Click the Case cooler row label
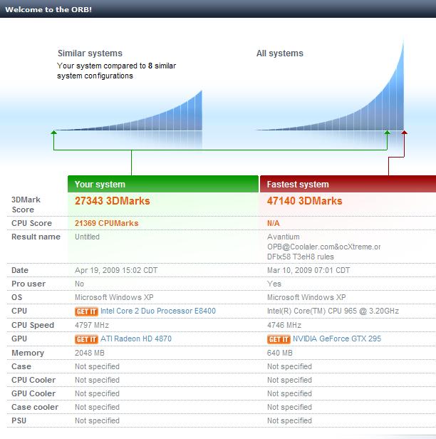436x439 pixels. coord(35,407)
